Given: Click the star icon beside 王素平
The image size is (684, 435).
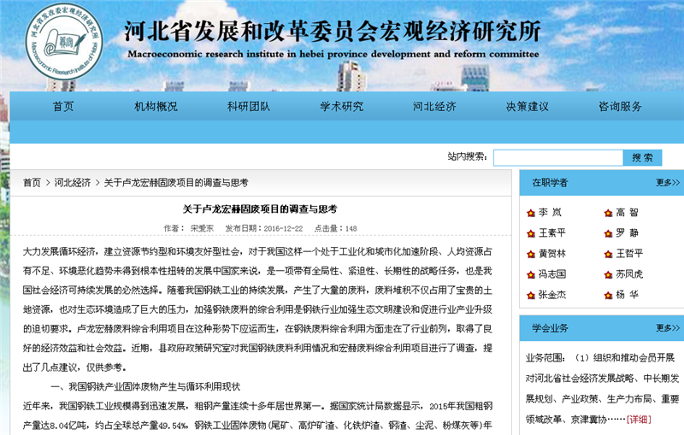Looking at the screenshot, I should tap(531, 233).
